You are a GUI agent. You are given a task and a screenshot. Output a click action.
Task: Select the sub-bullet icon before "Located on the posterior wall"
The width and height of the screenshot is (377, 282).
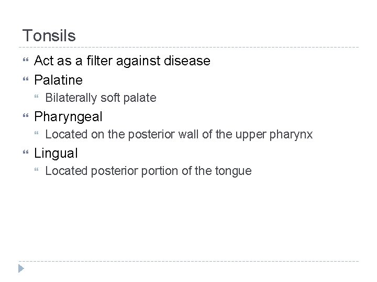click(36, 135)
